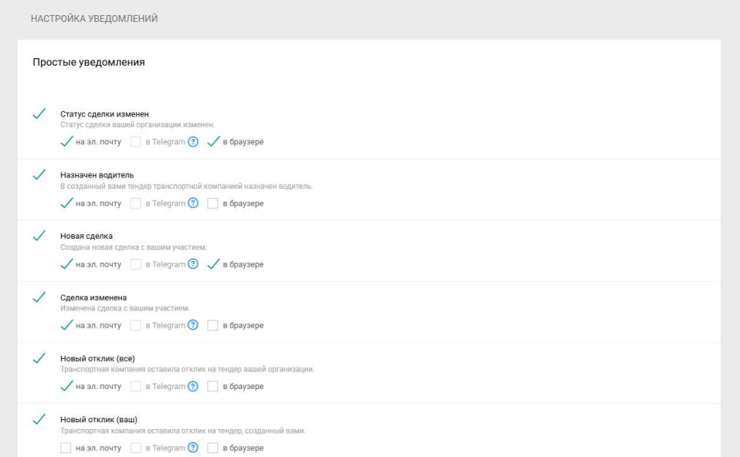Enable browser notifications for Сделка изменена
The height and width of the screenshot is (457, 740).
coord(213,326)
